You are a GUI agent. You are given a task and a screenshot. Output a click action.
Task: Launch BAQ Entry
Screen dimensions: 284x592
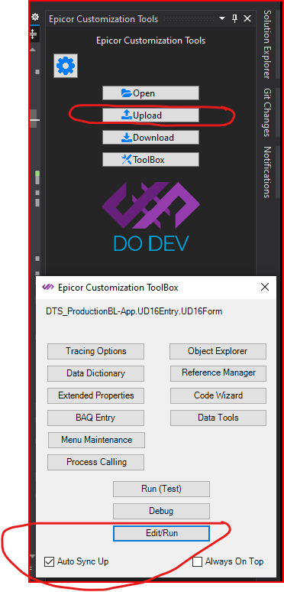[95, 418]
